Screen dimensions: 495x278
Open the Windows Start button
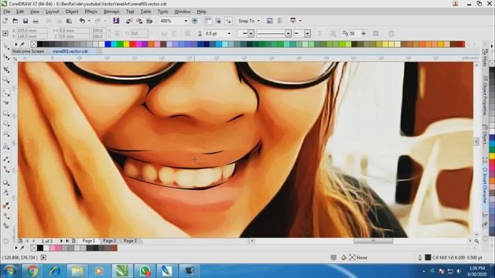click(9, 271)
